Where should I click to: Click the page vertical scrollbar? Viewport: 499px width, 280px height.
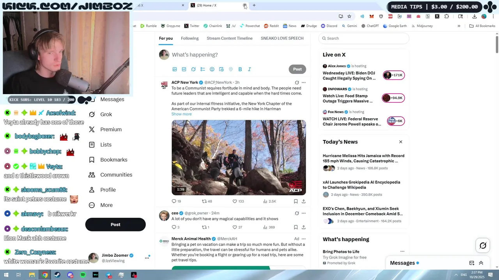[497, 45]
